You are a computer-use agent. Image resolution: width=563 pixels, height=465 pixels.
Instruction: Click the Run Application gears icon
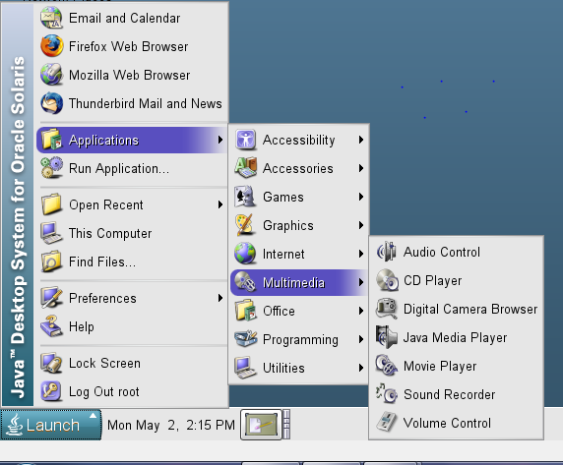(x=51, y=168)
